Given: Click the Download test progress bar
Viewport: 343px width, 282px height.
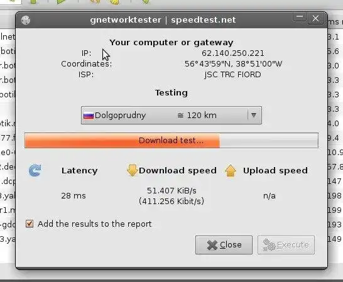Looking at the screenshot, I should click(x=171, y=140).
